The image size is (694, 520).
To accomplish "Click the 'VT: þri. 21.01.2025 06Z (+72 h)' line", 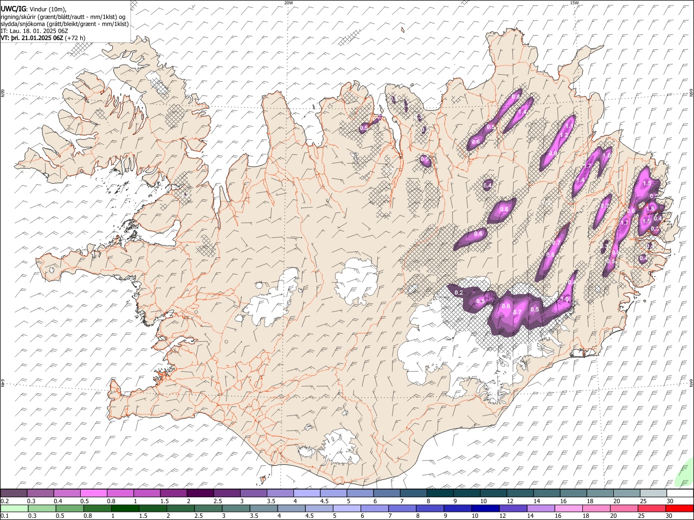I will click(43, 38).
